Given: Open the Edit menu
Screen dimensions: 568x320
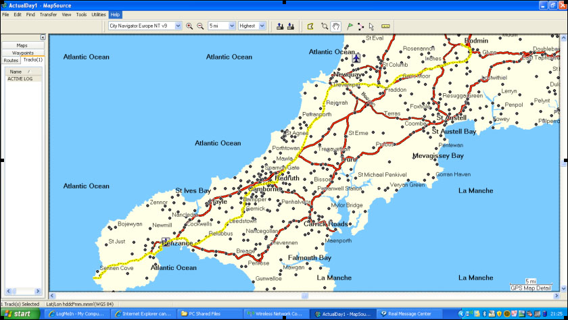Looking at the screenshot, I should point(18,14).
